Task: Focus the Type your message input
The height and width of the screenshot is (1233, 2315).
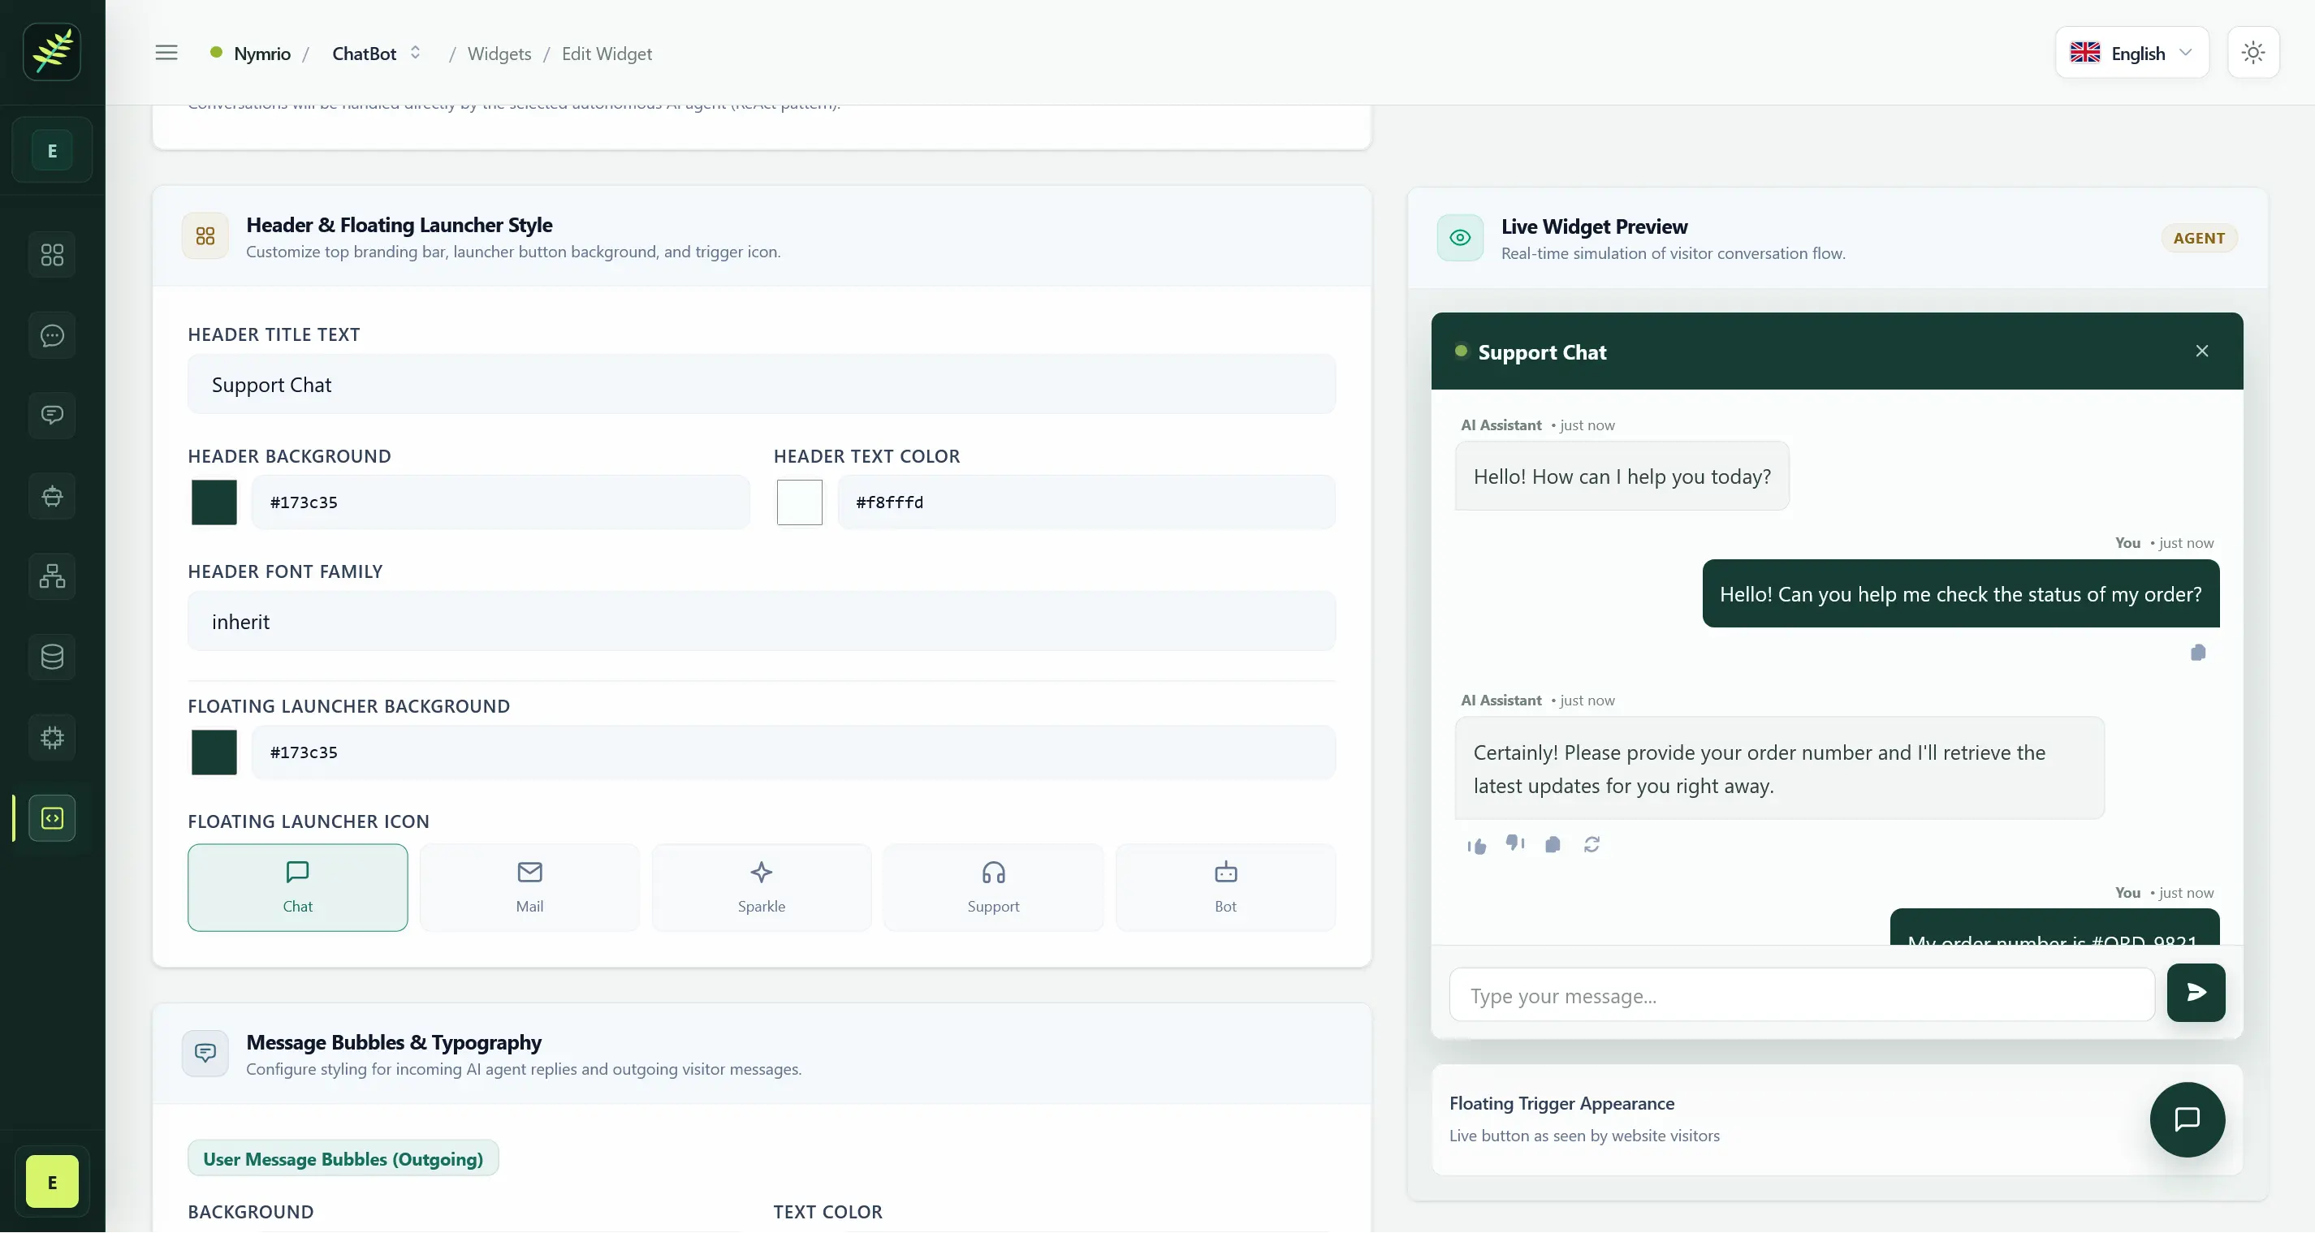Action: (1802, 996)
